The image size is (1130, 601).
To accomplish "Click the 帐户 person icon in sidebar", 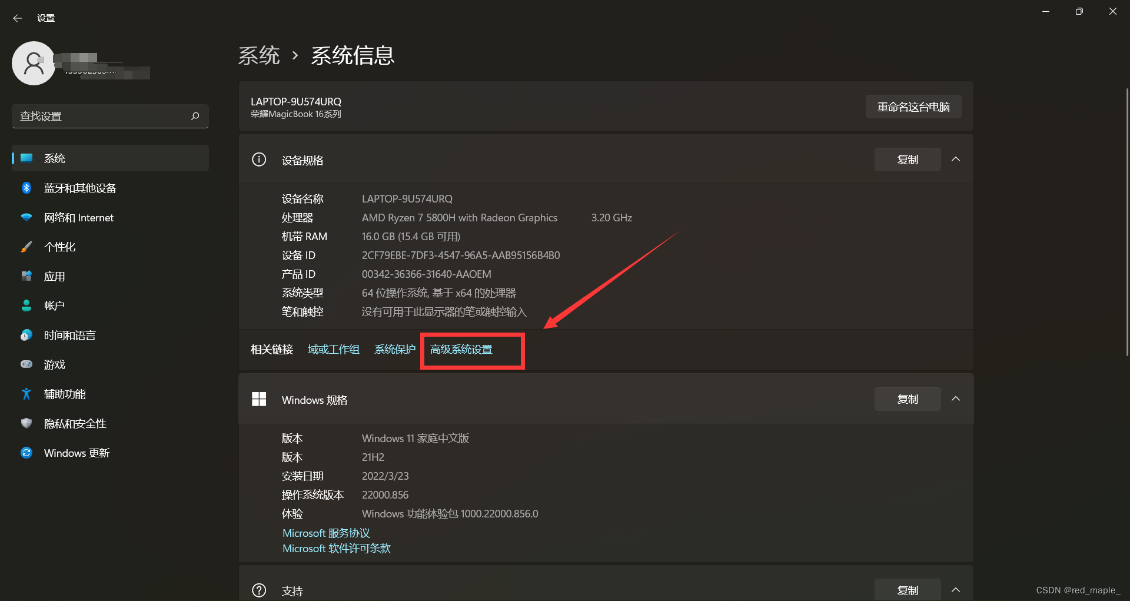I will pyautogui.click(x=26, y=306).
